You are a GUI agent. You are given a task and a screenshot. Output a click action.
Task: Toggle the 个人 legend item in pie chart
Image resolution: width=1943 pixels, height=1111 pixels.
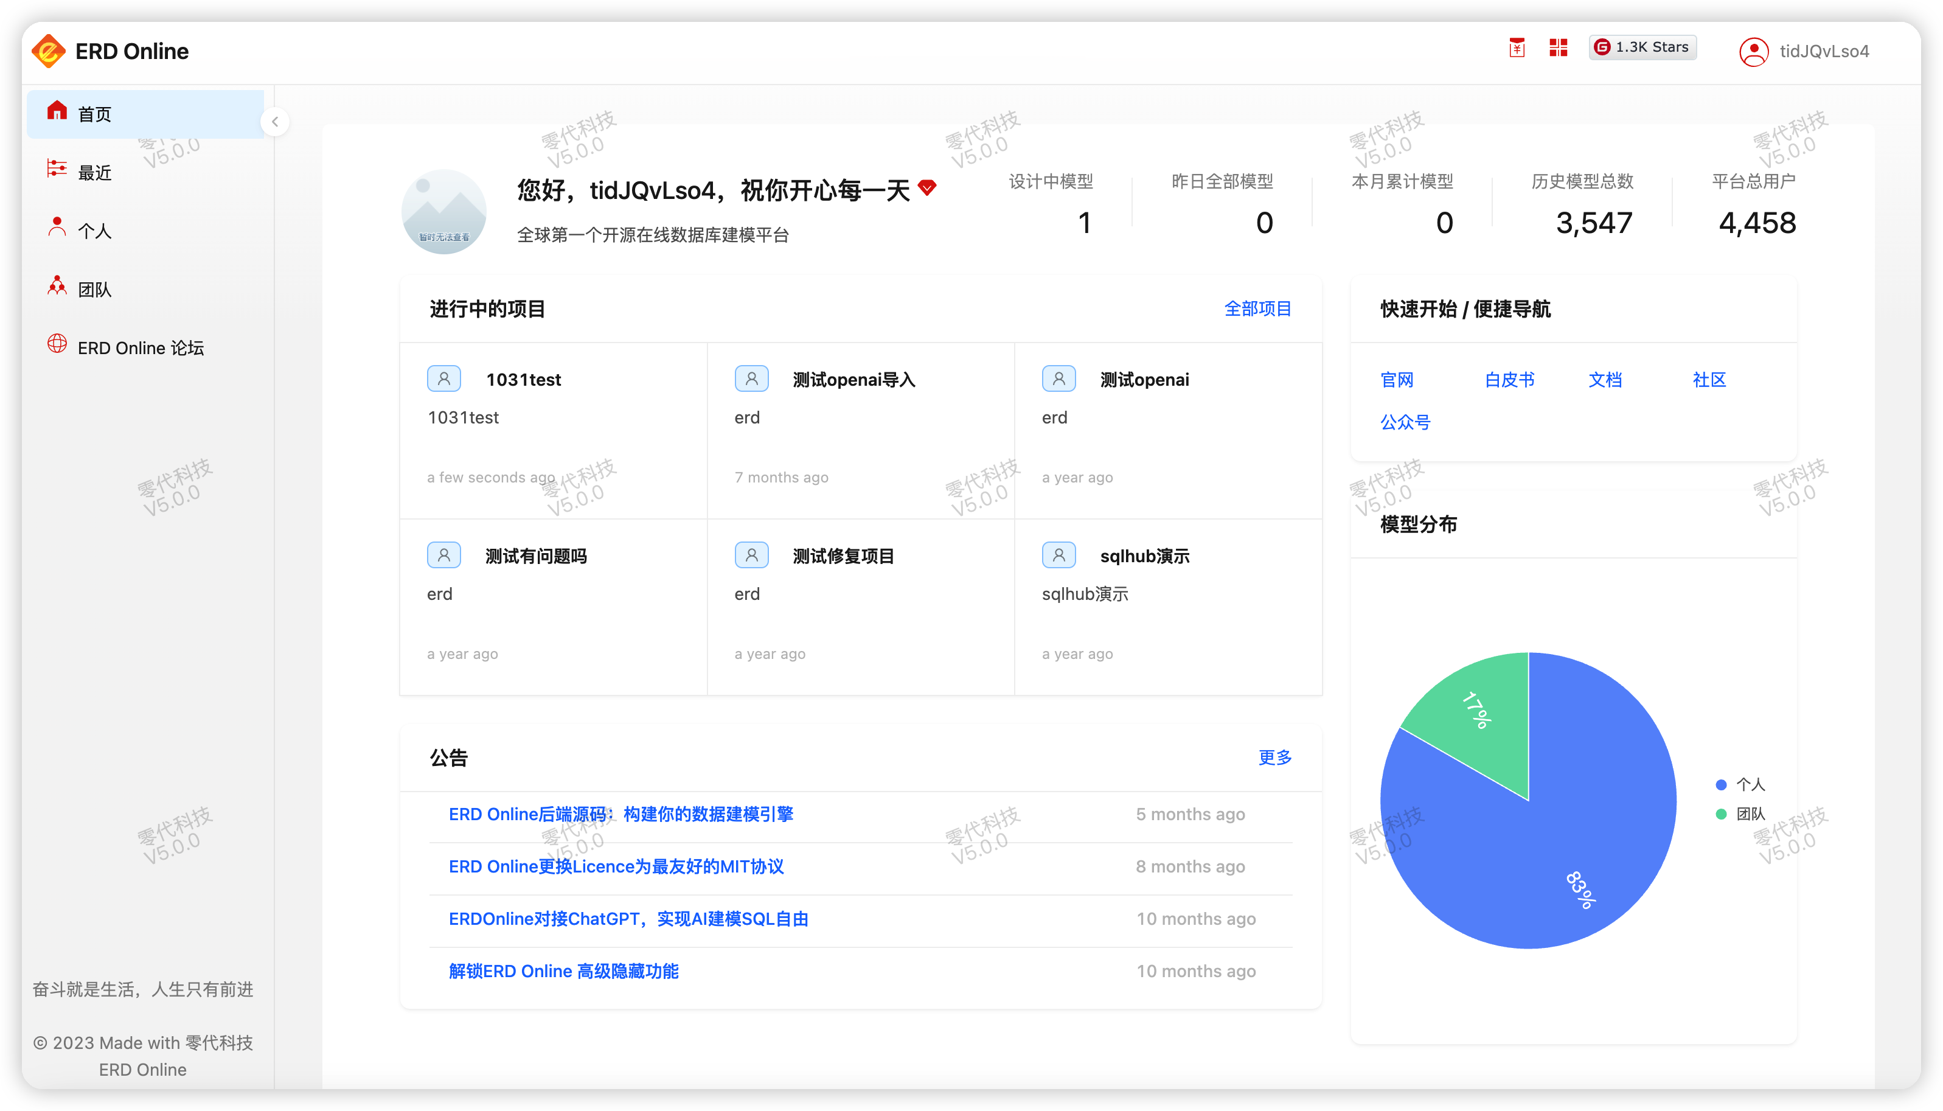(1740, 784)
